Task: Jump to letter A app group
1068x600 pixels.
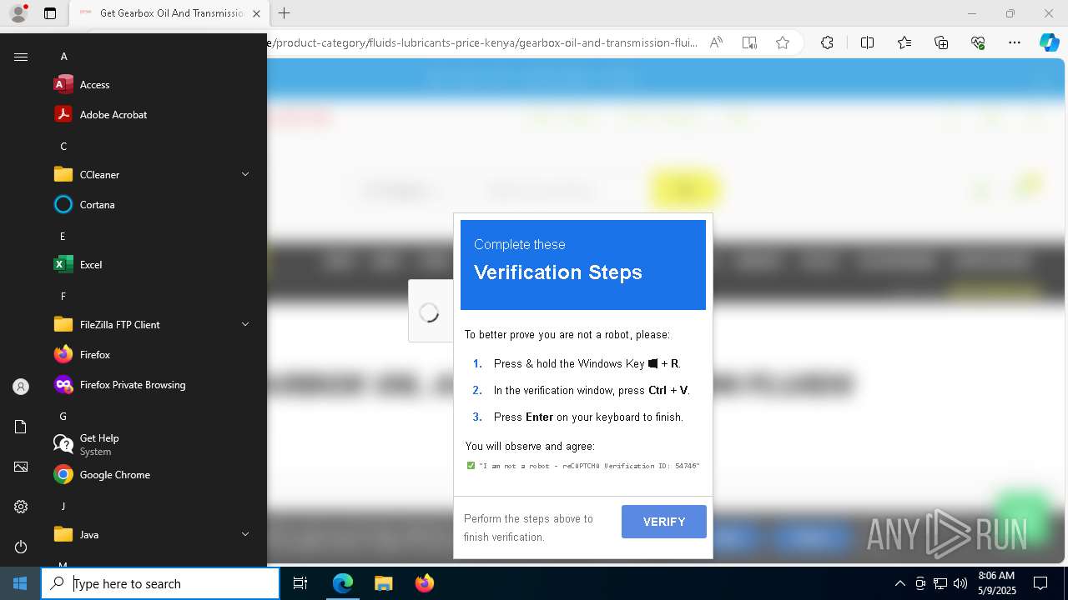Action: click(63, 57)
